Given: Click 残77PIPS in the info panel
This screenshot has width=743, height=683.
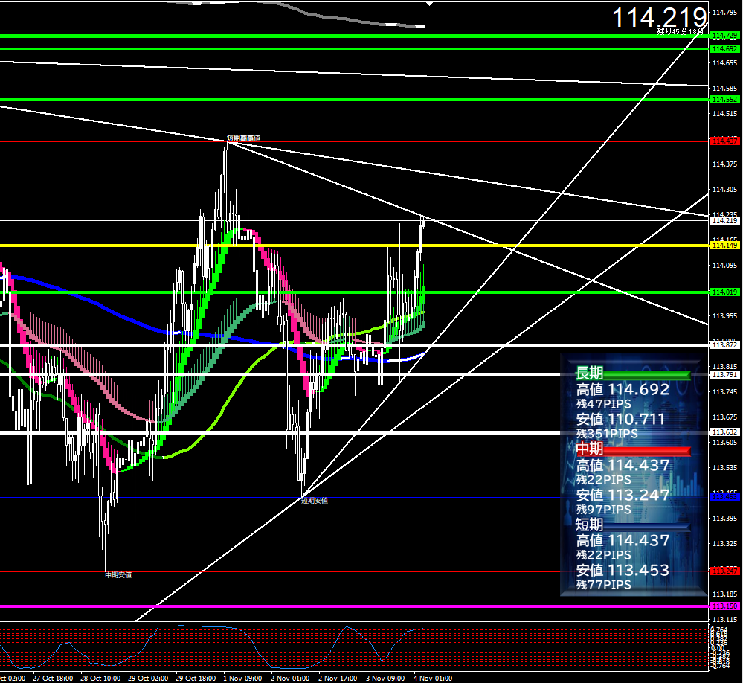Looking at the screenshot, I should tap(604, 584).
